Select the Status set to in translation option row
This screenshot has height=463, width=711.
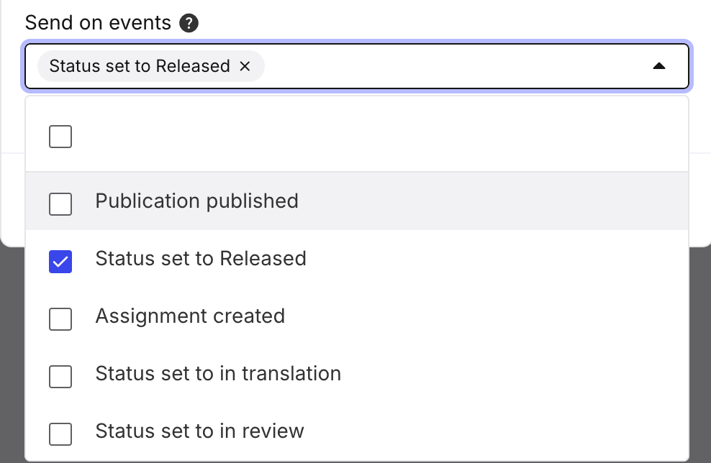tap(218, 374)
